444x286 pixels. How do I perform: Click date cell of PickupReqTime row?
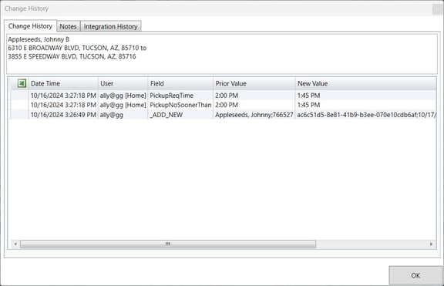[x=63, y=96]
